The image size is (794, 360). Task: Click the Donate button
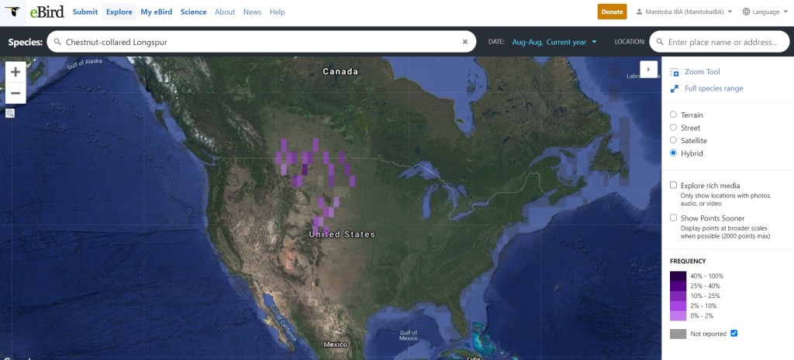coord(612,12)
